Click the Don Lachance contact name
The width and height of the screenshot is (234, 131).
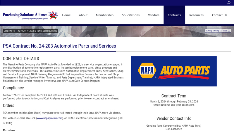point(174,129)
